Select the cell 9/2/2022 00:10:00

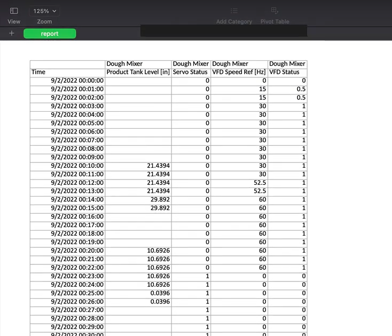67,166
